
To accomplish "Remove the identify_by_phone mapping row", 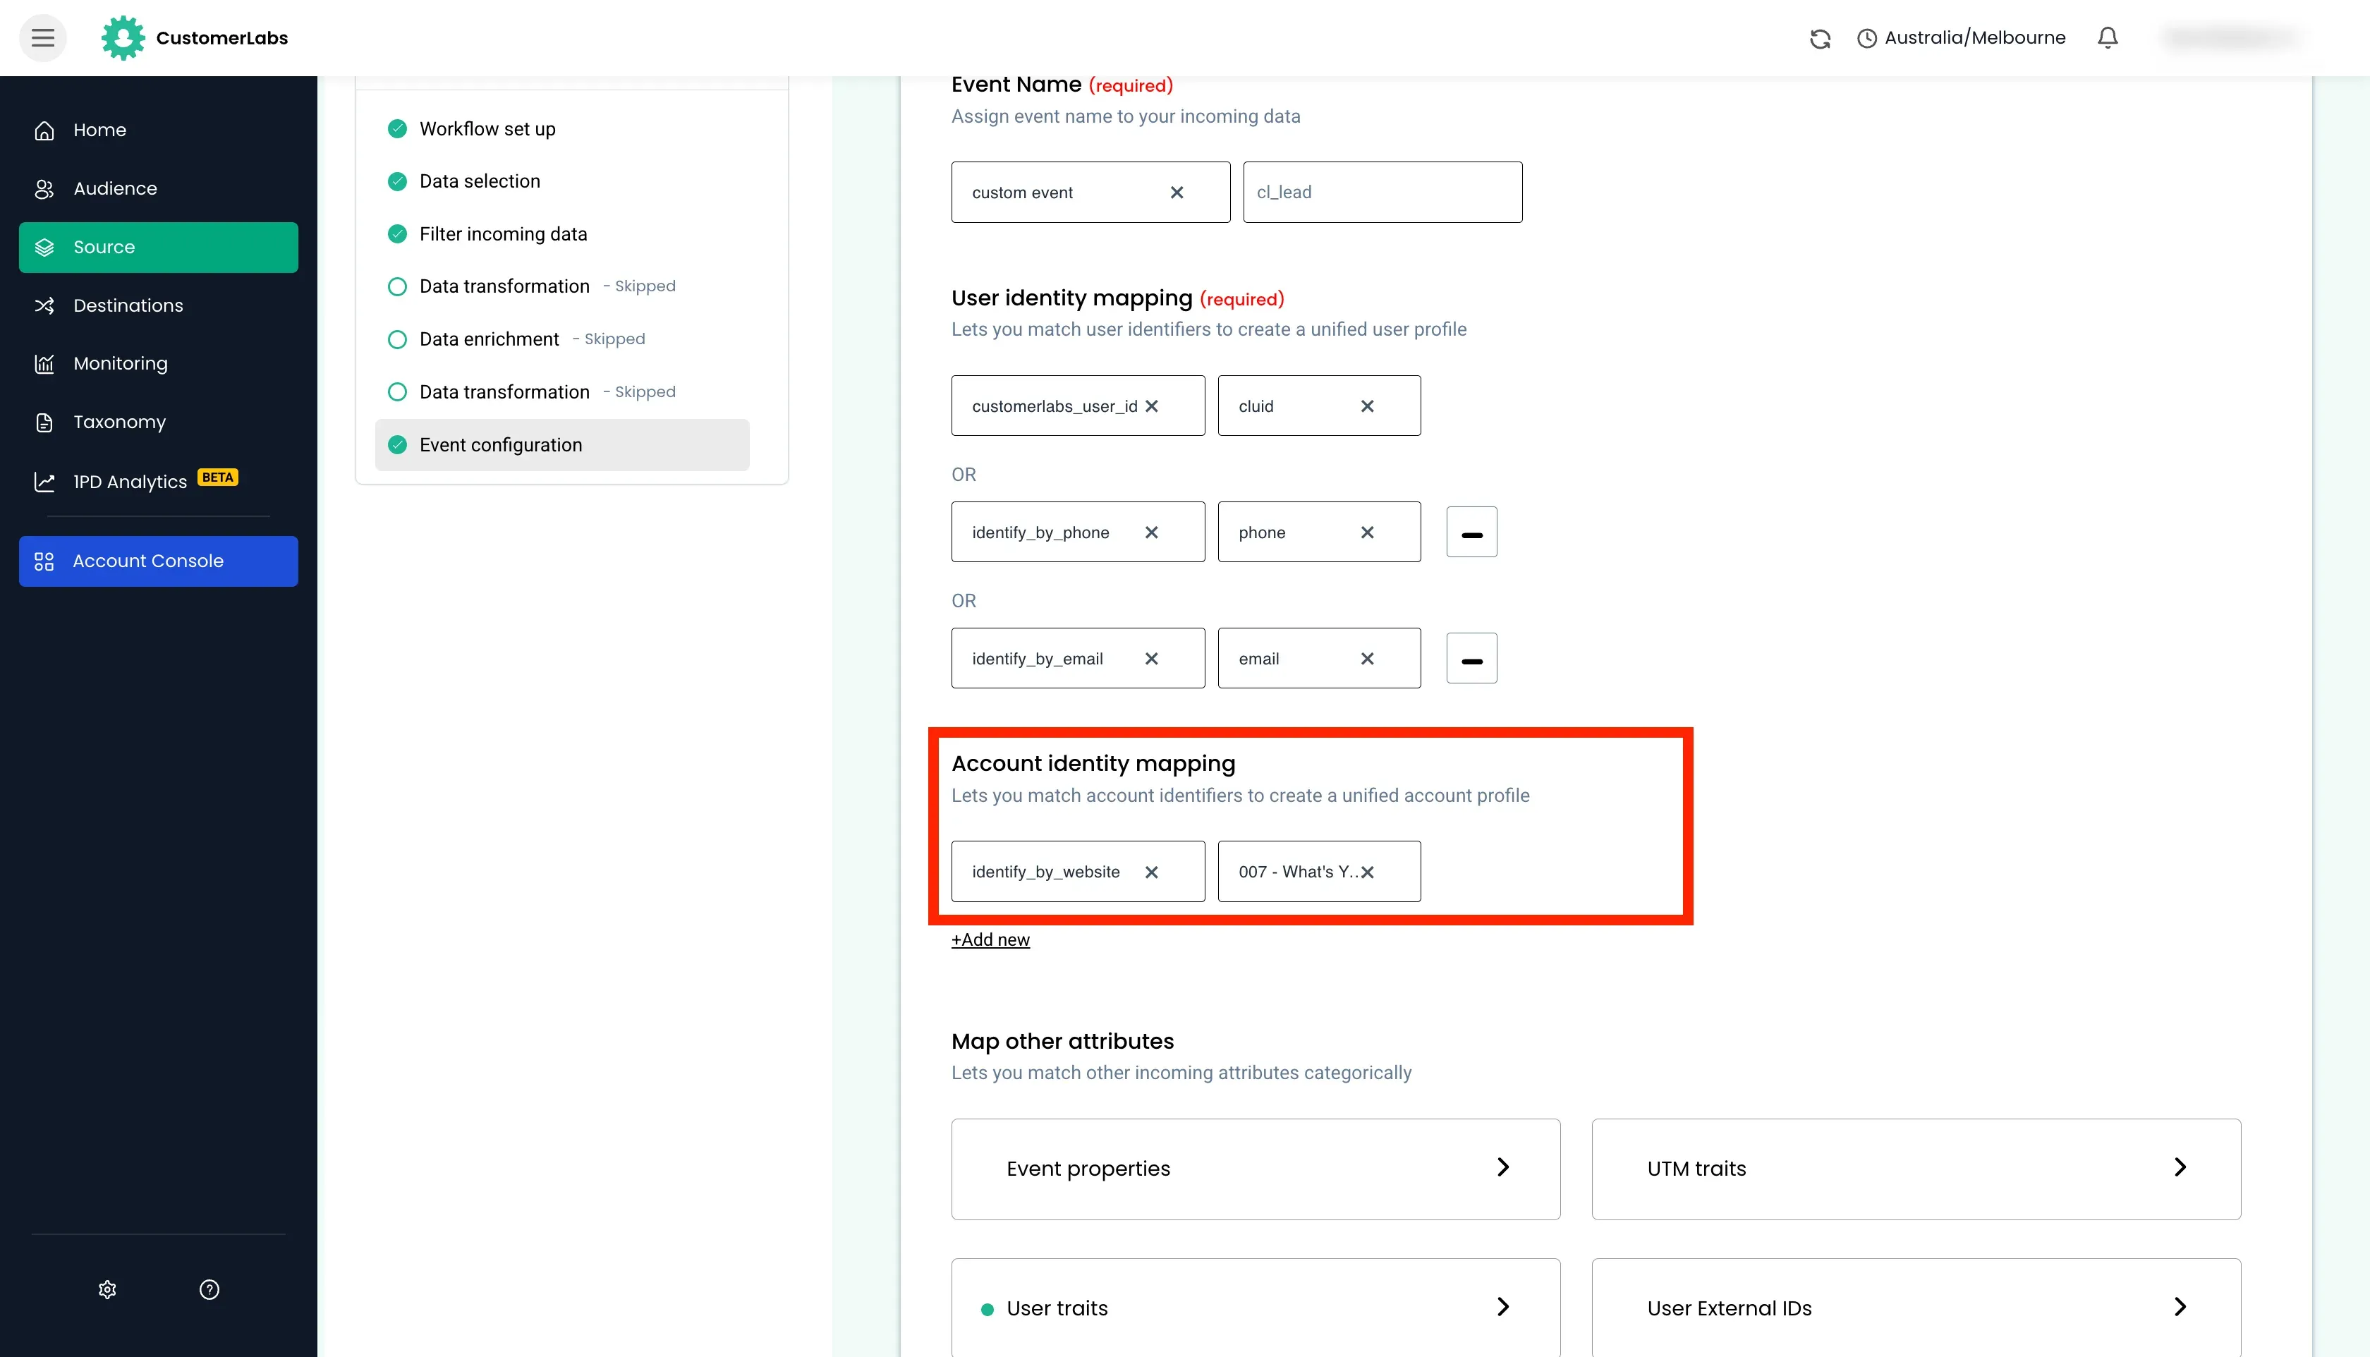I will tap(1471, 533).
